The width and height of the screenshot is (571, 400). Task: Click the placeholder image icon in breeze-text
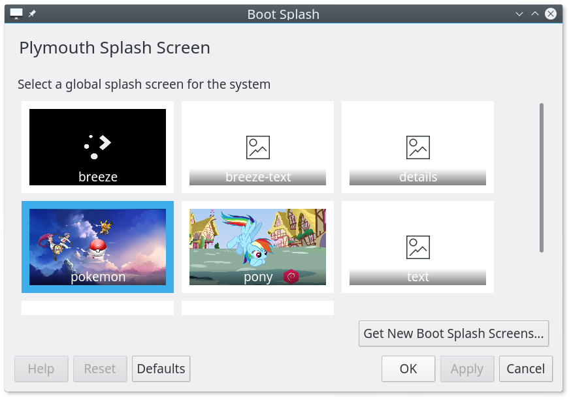(x=258, y=147)
